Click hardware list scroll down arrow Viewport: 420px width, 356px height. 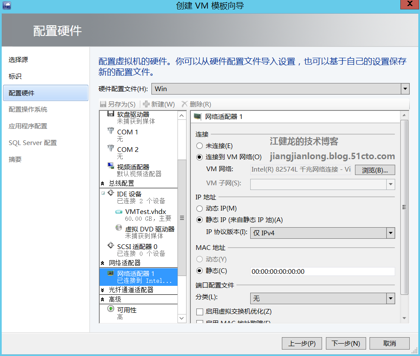coord(182,318)
